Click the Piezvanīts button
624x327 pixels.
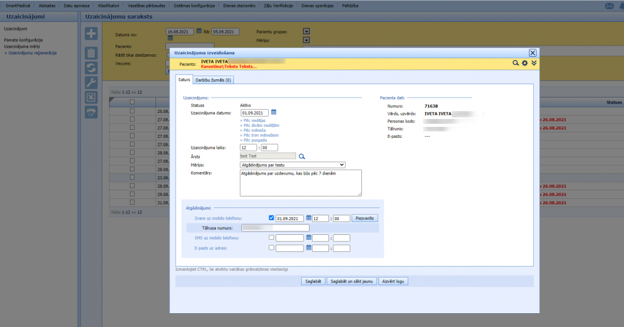(x=366, y=218)
